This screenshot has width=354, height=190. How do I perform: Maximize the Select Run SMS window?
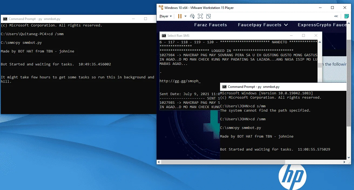click(304, 35)
